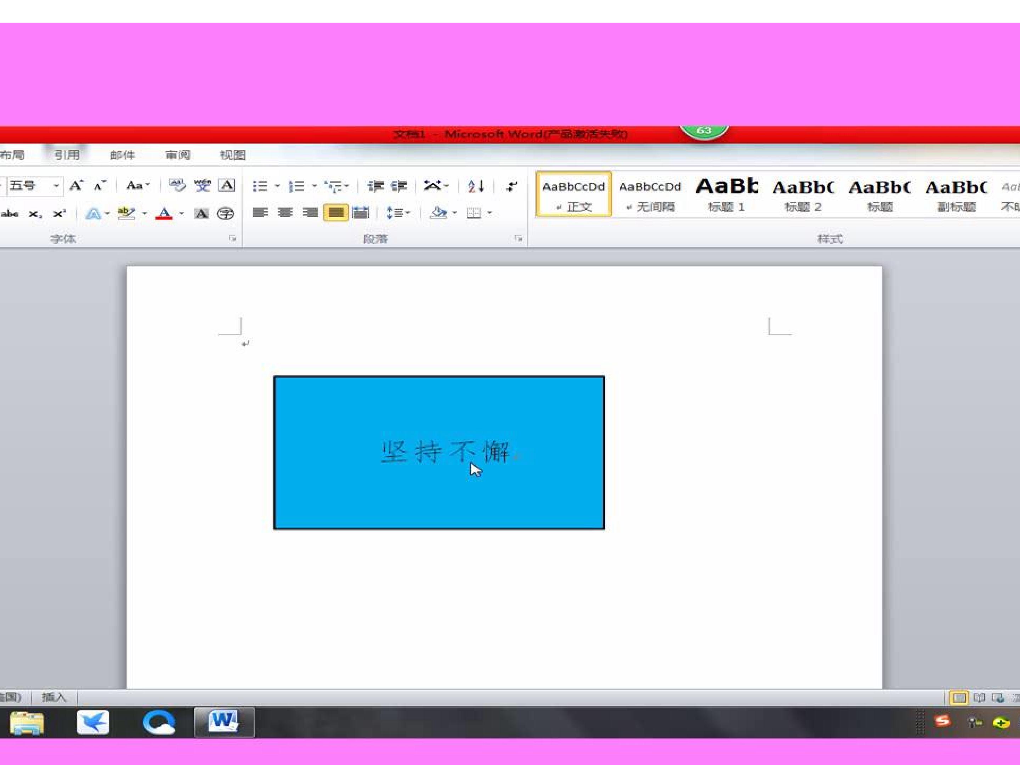Expand the Numbering dropdown arrow
The image size is (1020, 765).
pos(314,186)
